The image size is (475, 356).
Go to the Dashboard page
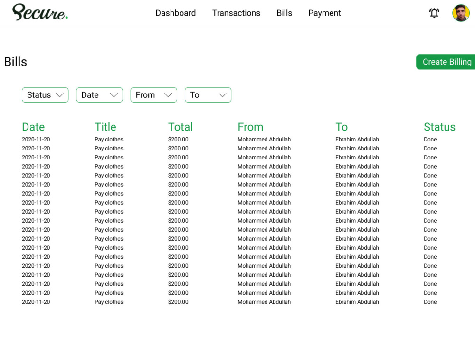pyautogui.click(x=176, y=13)
